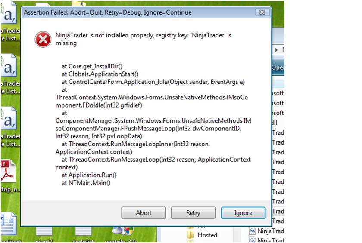Image resolution: width=362 pixels, height=243 pixels.
Task: Click the 'at NTMain.Main()' stack trace line
Action: [86, 183]
